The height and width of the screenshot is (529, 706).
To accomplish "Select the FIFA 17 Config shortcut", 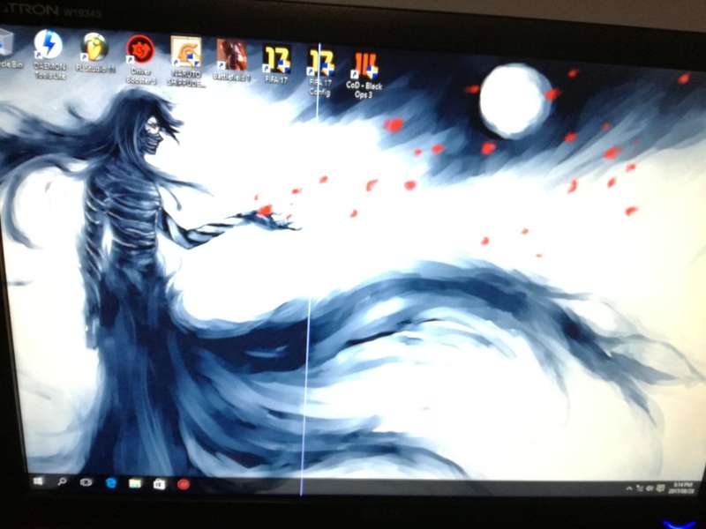I will click(320, 72).
